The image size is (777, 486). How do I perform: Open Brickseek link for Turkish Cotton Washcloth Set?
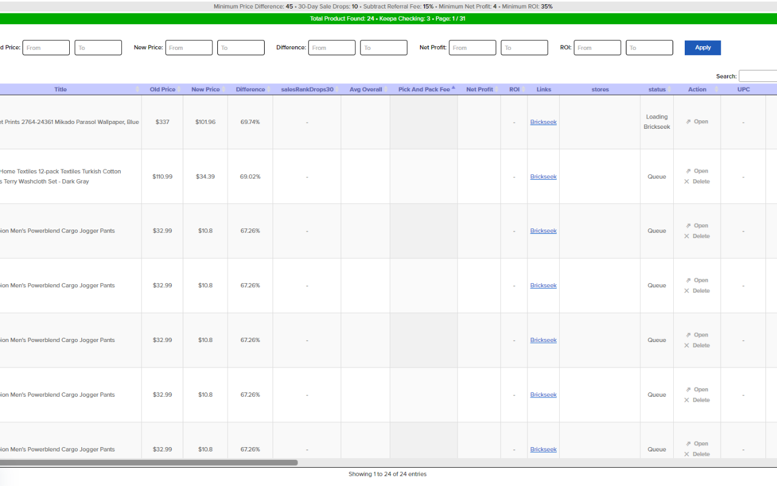[543, 177]
